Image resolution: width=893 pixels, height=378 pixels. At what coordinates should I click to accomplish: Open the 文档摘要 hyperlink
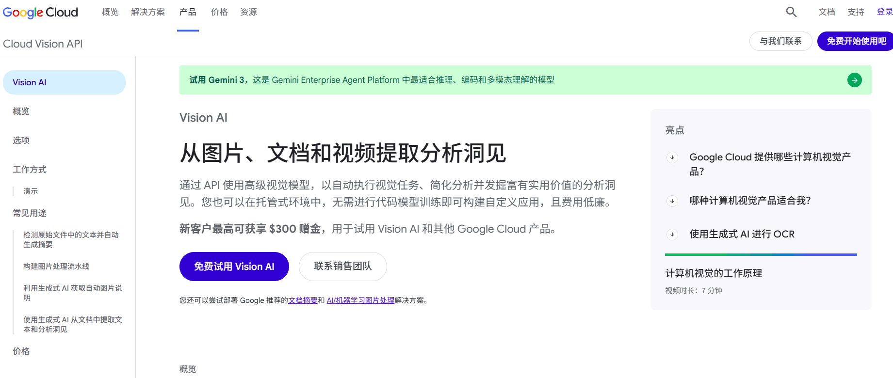click(x=303, y=300)
